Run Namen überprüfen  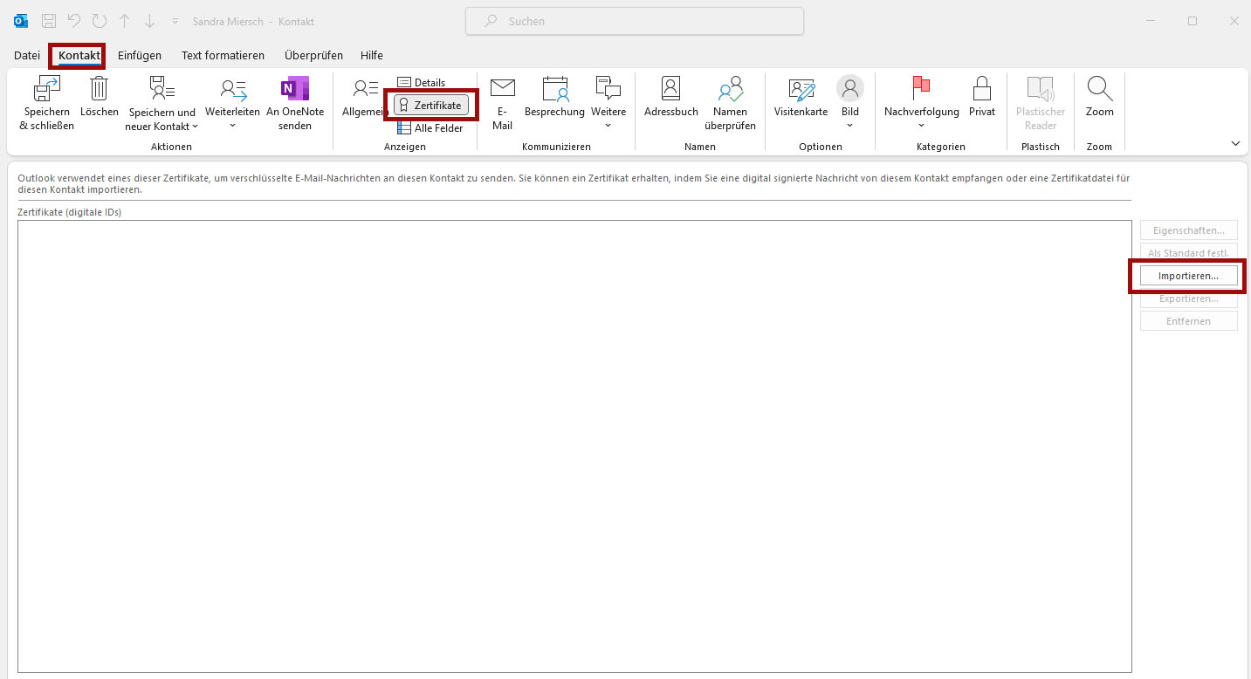point(730,103)
